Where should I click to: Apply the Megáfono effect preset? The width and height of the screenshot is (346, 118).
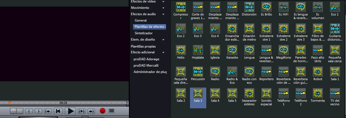click(x=283, y=50)
